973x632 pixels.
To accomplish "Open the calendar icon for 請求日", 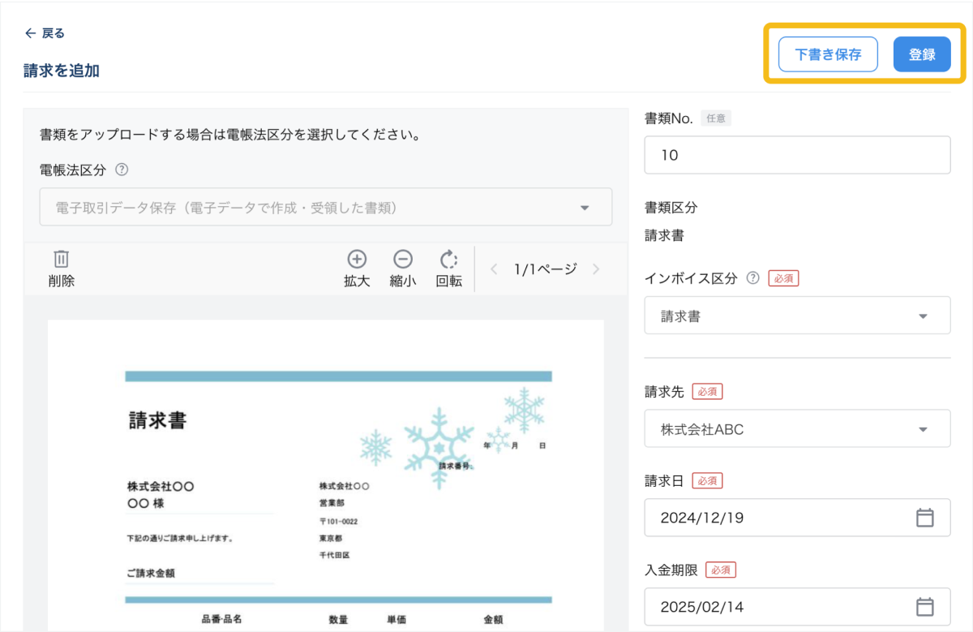I will pos(924,518).
